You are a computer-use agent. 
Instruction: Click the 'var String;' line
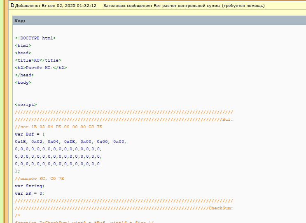click(29, 186)
